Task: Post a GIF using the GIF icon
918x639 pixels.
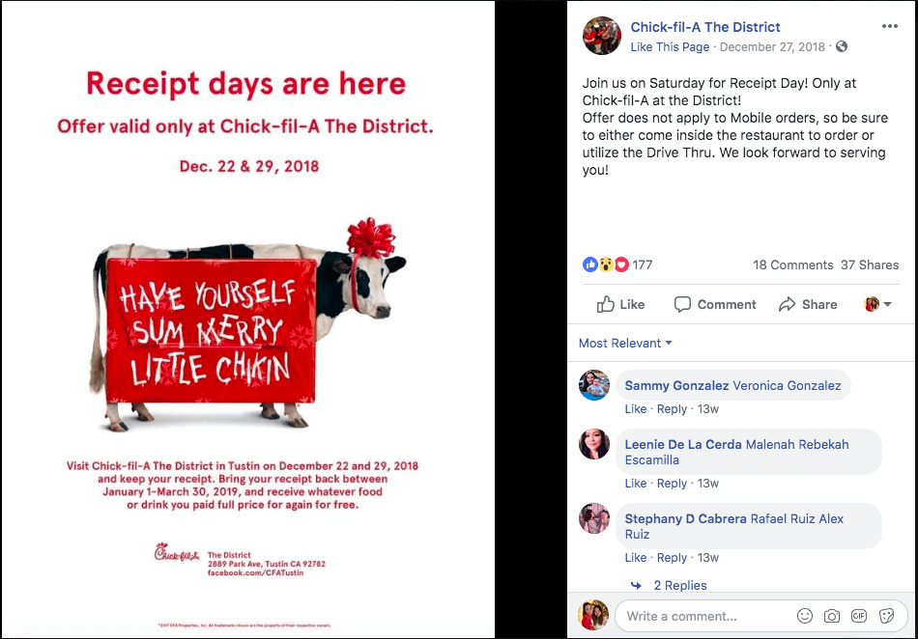Action: click(x=859, y=616)
